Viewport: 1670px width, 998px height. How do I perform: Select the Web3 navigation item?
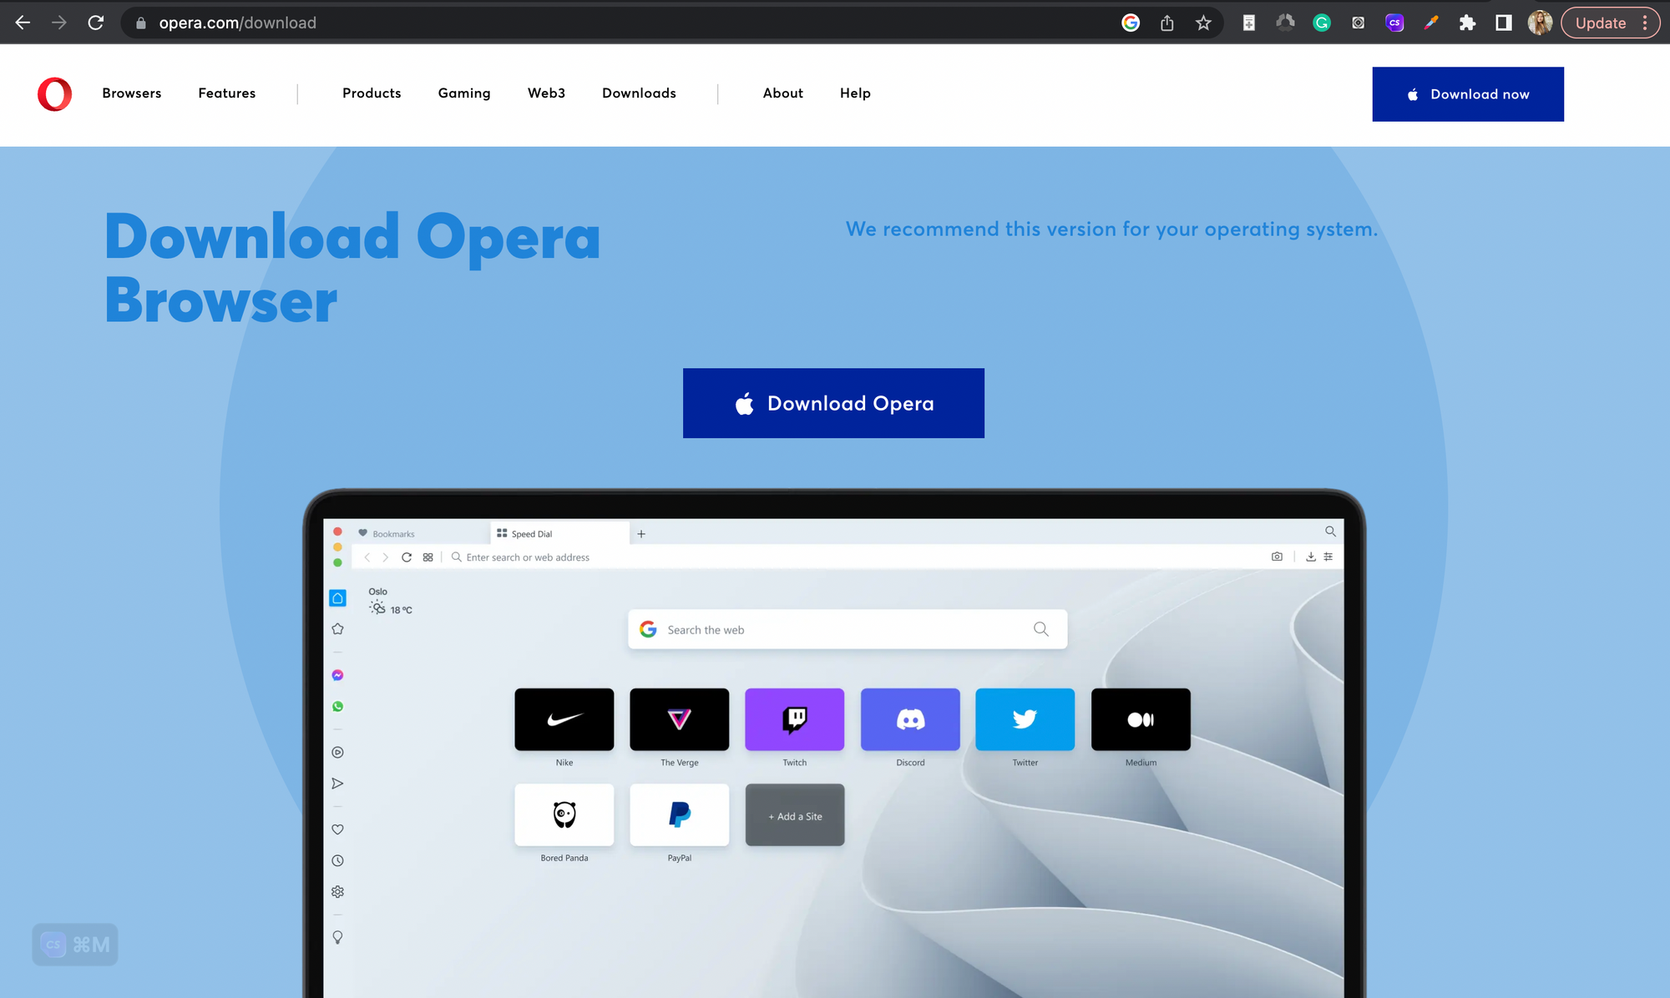point(546,93)
